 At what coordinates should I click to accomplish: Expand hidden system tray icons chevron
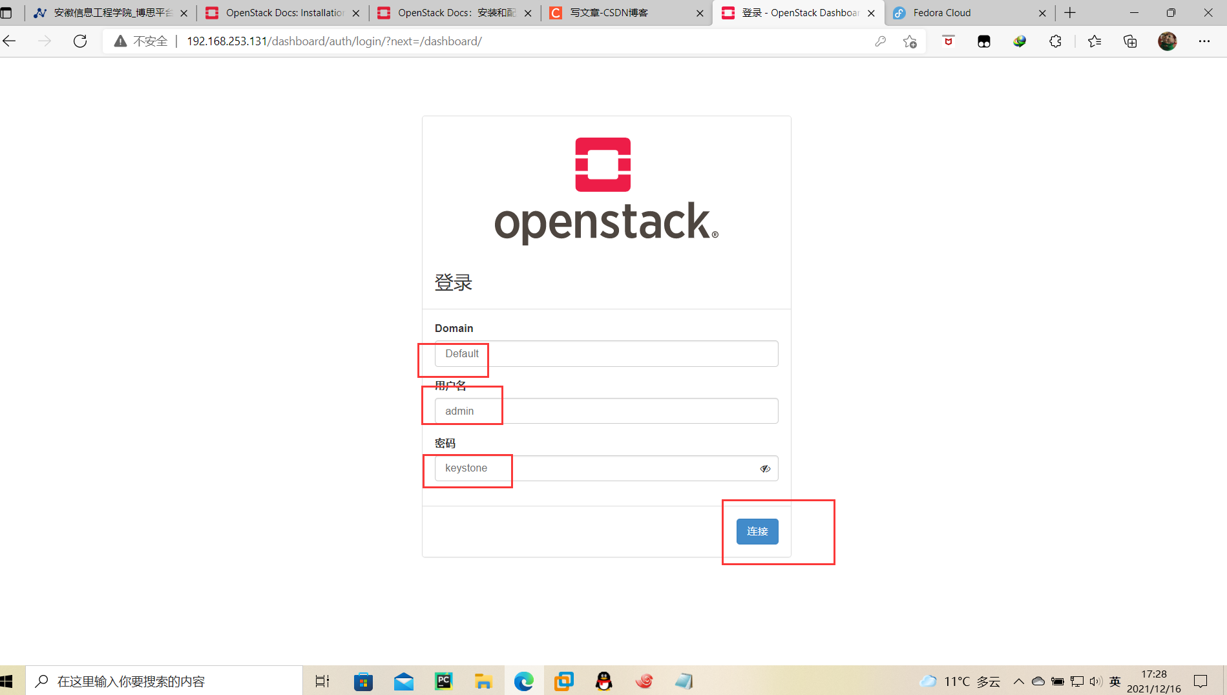coord(1019,681)
